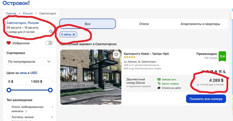Click Оплата на сайте label
Screen dimensions: 233x121
[x=171, y=88]
